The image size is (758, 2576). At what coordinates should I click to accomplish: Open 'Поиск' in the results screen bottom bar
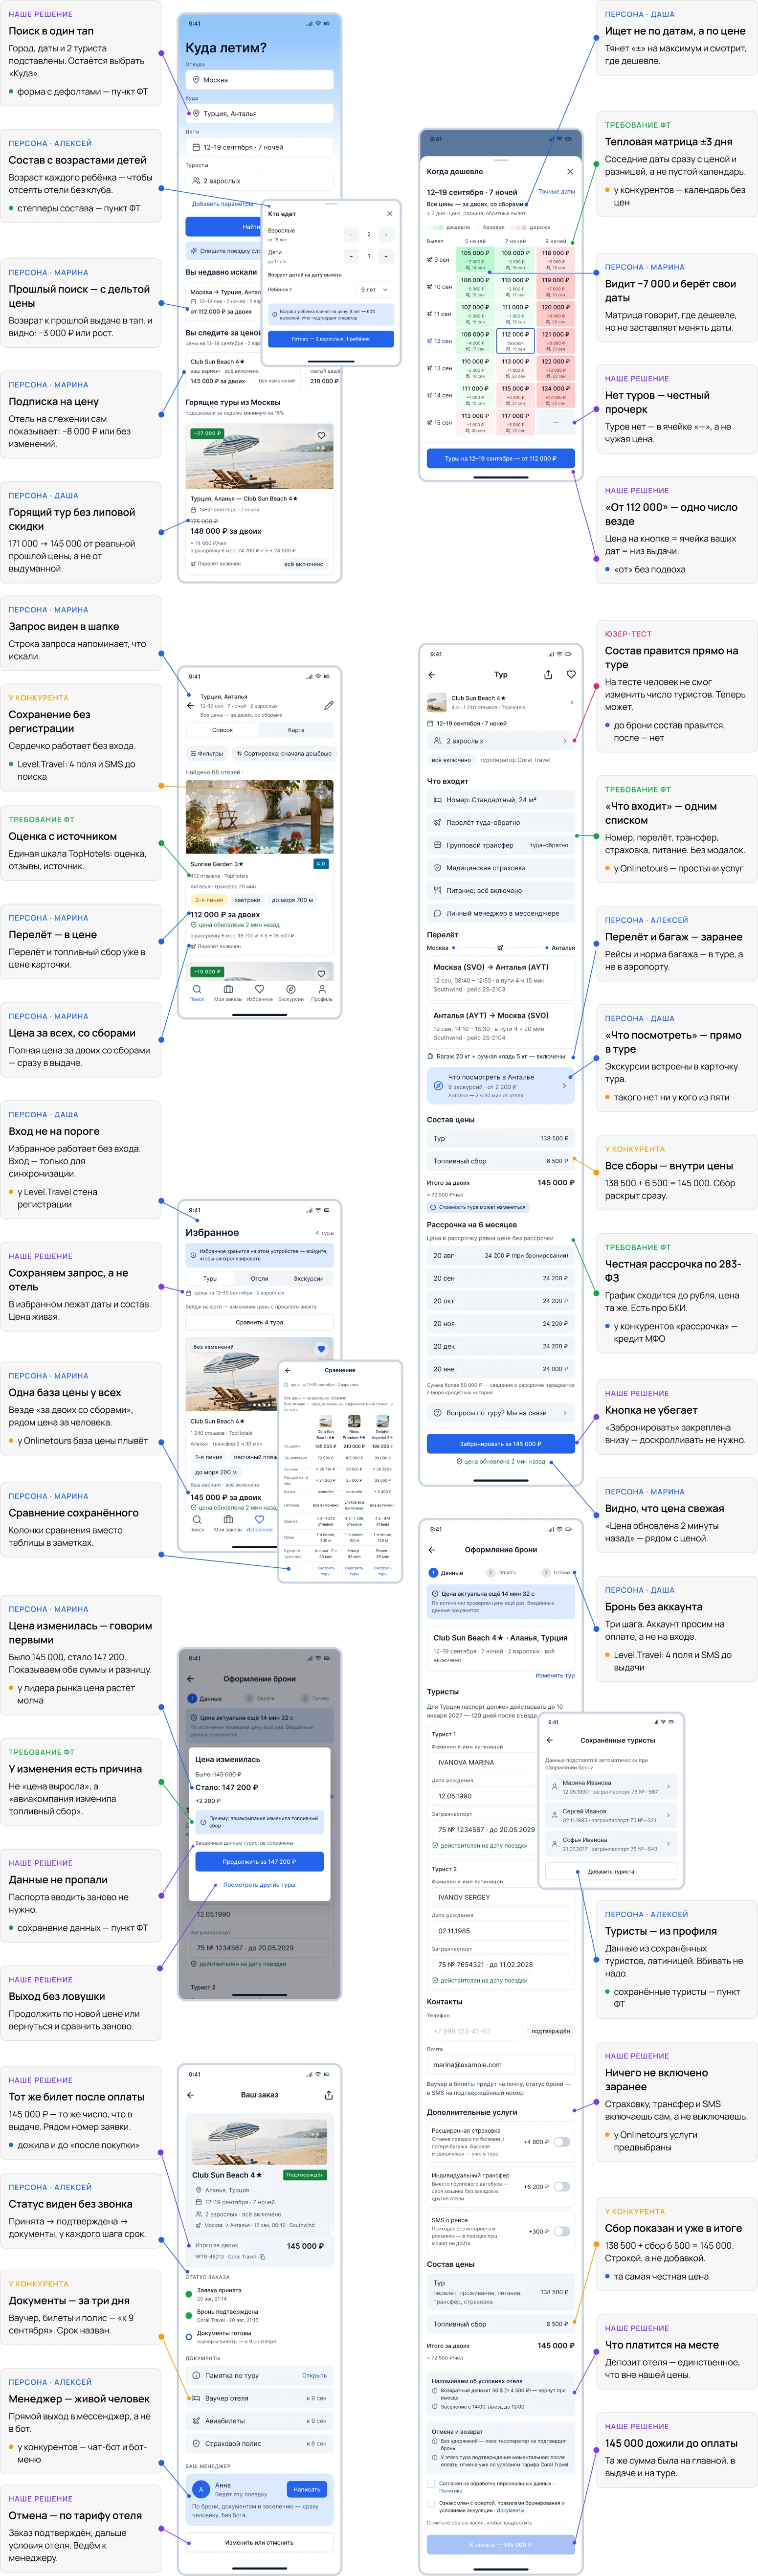coord(197,992)
